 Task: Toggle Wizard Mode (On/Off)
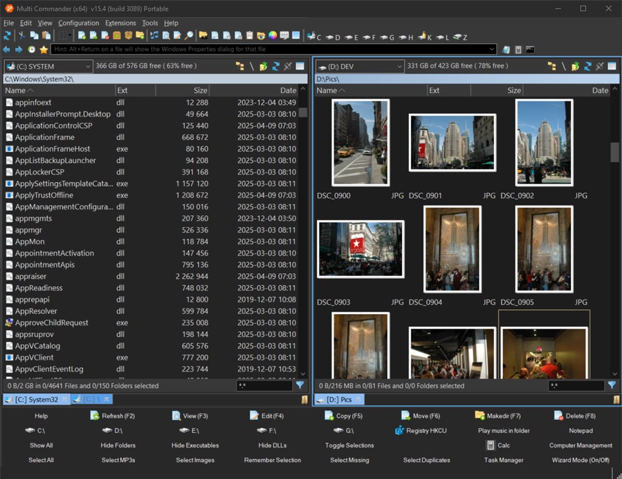pos(580,460)
